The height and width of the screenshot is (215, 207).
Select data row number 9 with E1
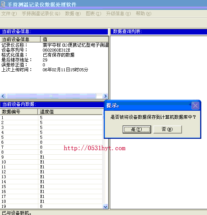point(51,157)
